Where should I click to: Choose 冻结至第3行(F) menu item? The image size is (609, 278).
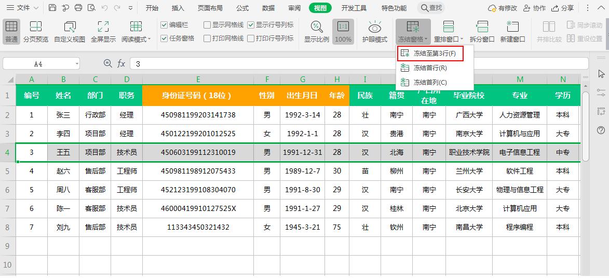(430, 54)
